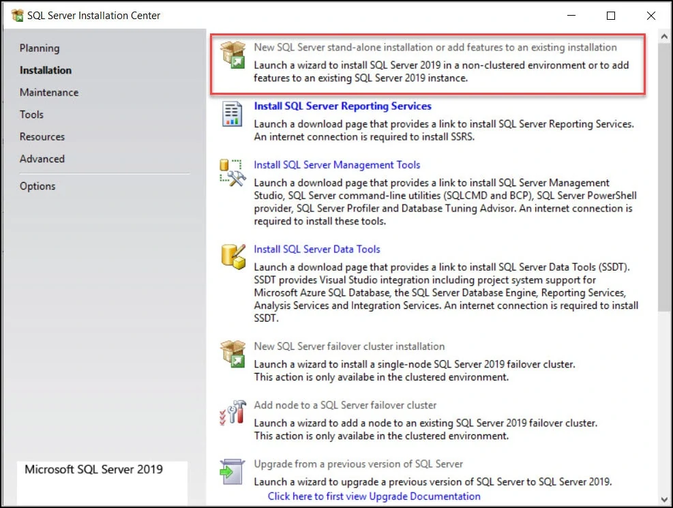Click the upgrade wizard description text
The image size is (673, 508).
tap(432, 482)
